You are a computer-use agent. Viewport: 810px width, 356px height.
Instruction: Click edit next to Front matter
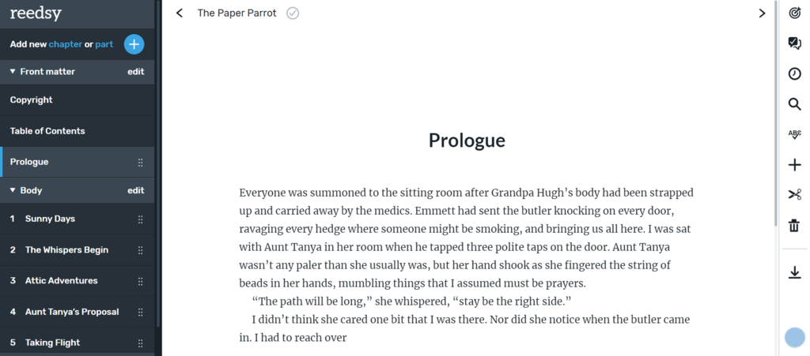pos(136,72)
